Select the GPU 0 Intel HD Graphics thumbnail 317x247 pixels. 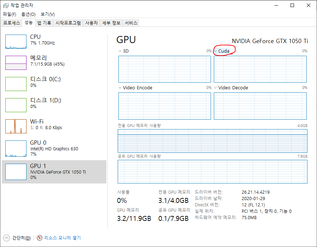point(16,149)
